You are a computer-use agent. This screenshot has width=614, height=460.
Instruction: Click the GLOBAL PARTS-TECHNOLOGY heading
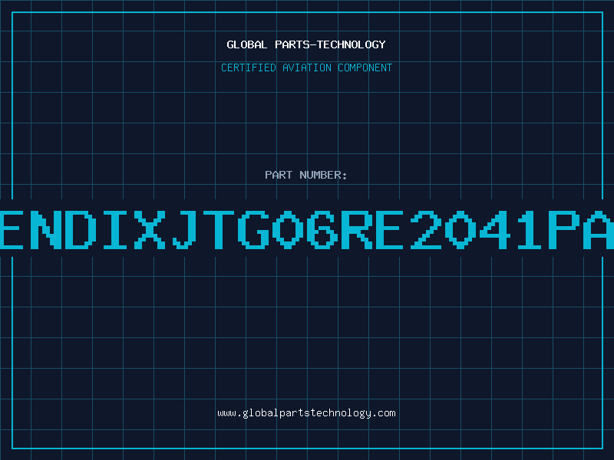(306, 44)
